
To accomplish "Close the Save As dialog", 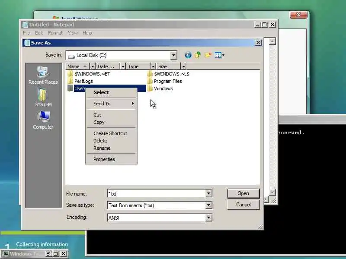I will (258, 42).
